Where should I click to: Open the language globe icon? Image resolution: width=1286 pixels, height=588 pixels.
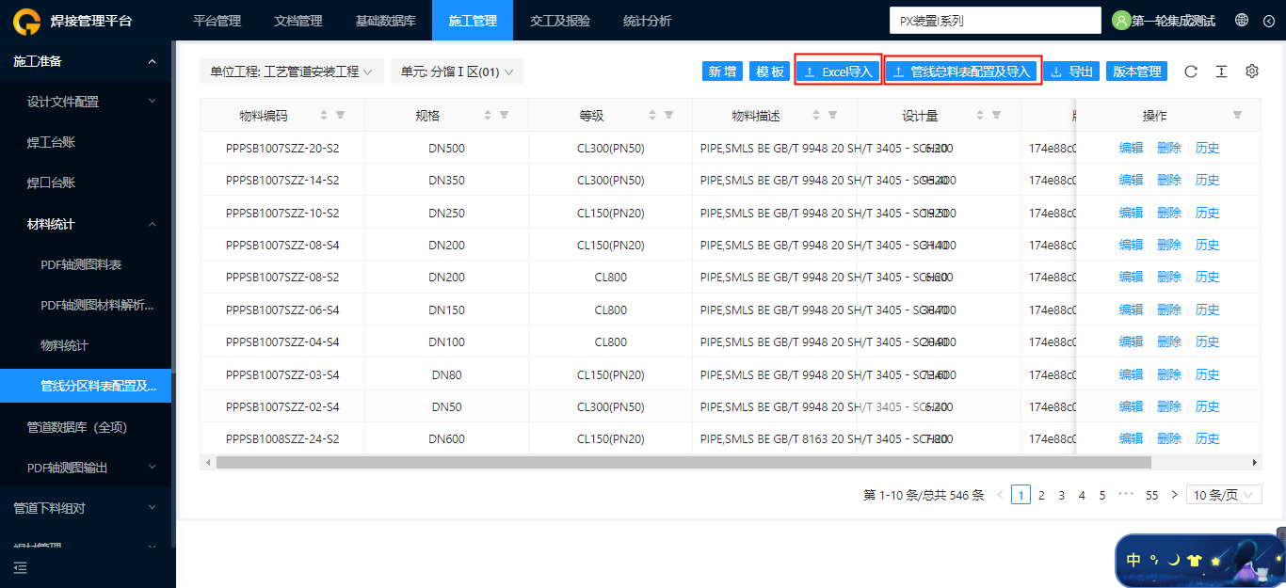pyautogui.click(x=1242, y=20)
